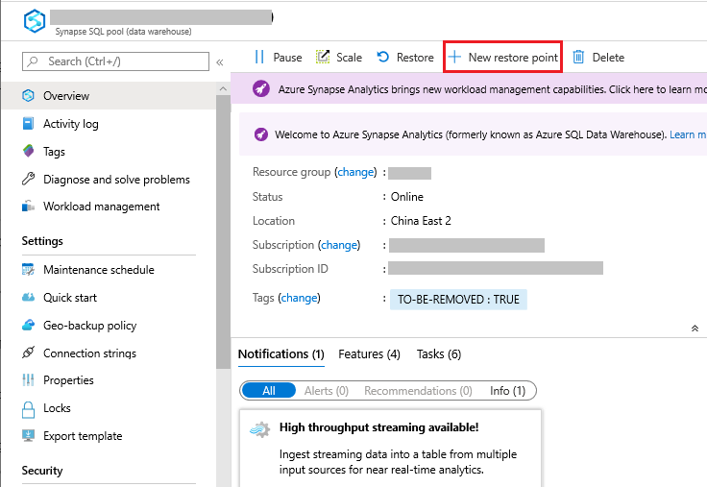Click the Locks padlock icon

click(28, 408)
